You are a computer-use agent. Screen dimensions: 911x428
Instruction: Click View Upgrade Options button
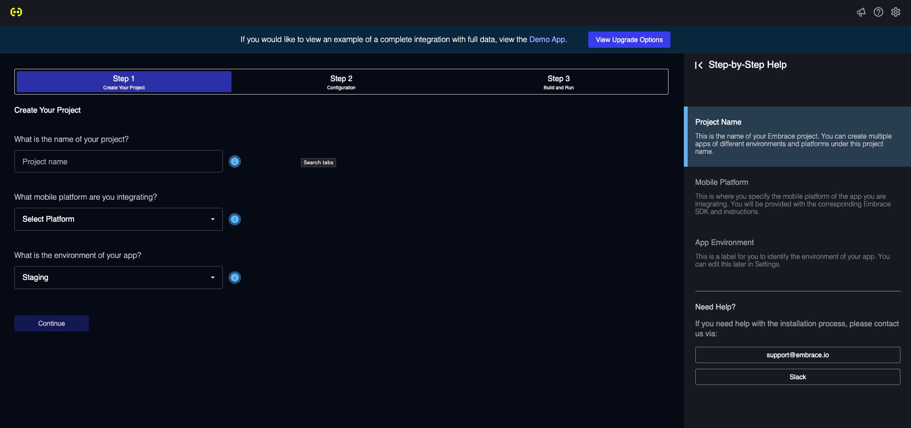629,40
